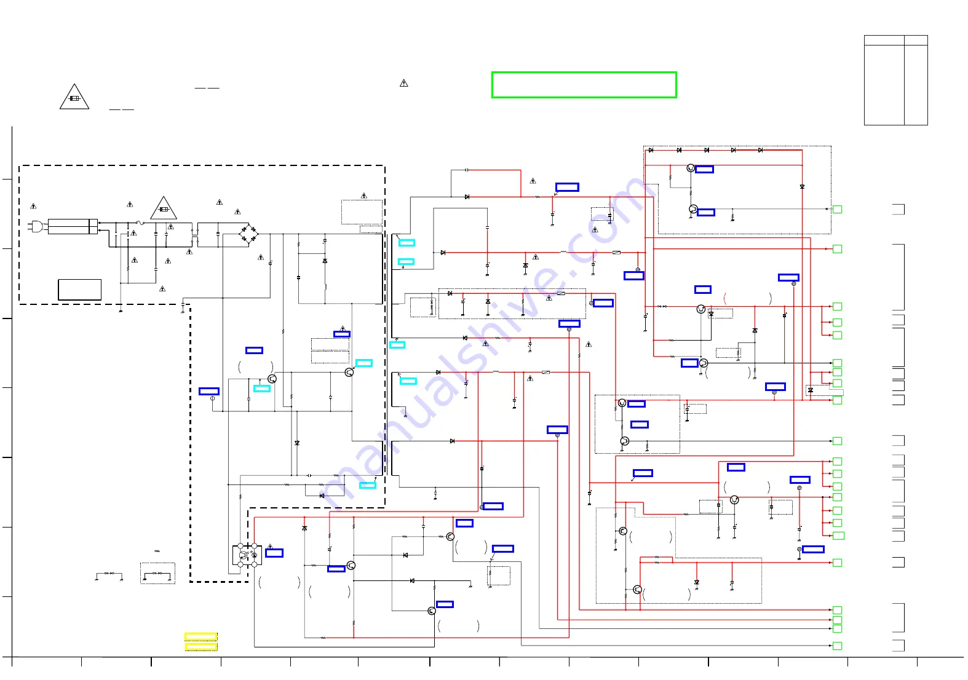The width and height of the screenshot is (968, 680).
Task: Click the large green outlined rectangle
Action: pyautogui.click(x=584, y=85)
